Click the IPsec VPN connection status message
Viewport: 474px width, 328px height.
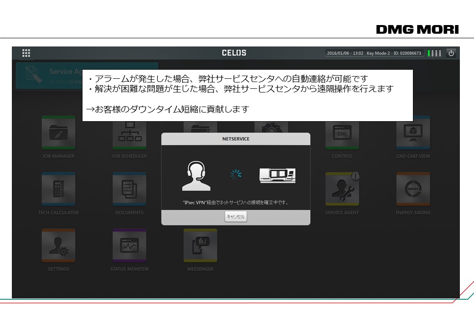coord(236,202)
